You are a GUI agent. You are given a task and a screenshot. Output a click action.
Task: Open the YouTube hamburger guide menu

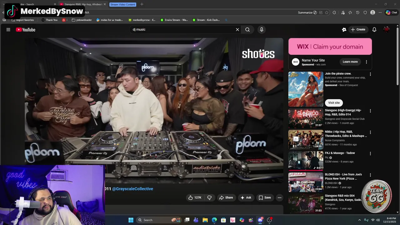8,30
